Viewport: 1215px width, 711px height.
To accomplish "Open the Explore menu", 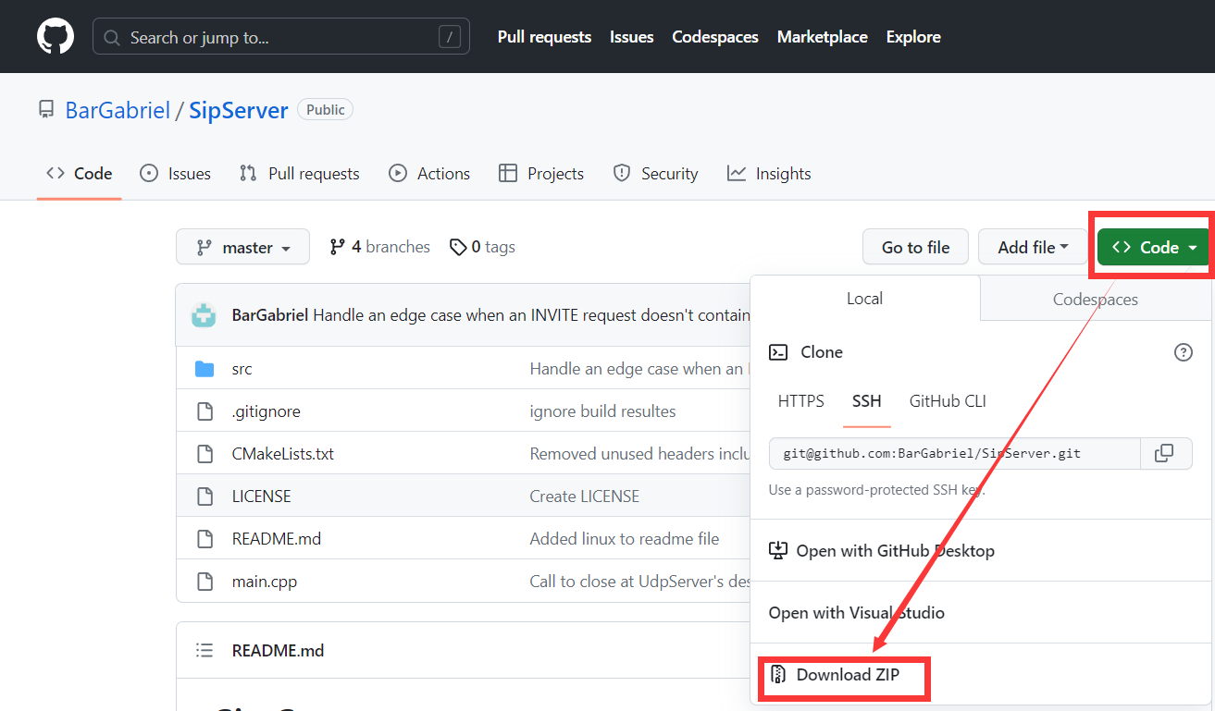I will tap(912, 36).
